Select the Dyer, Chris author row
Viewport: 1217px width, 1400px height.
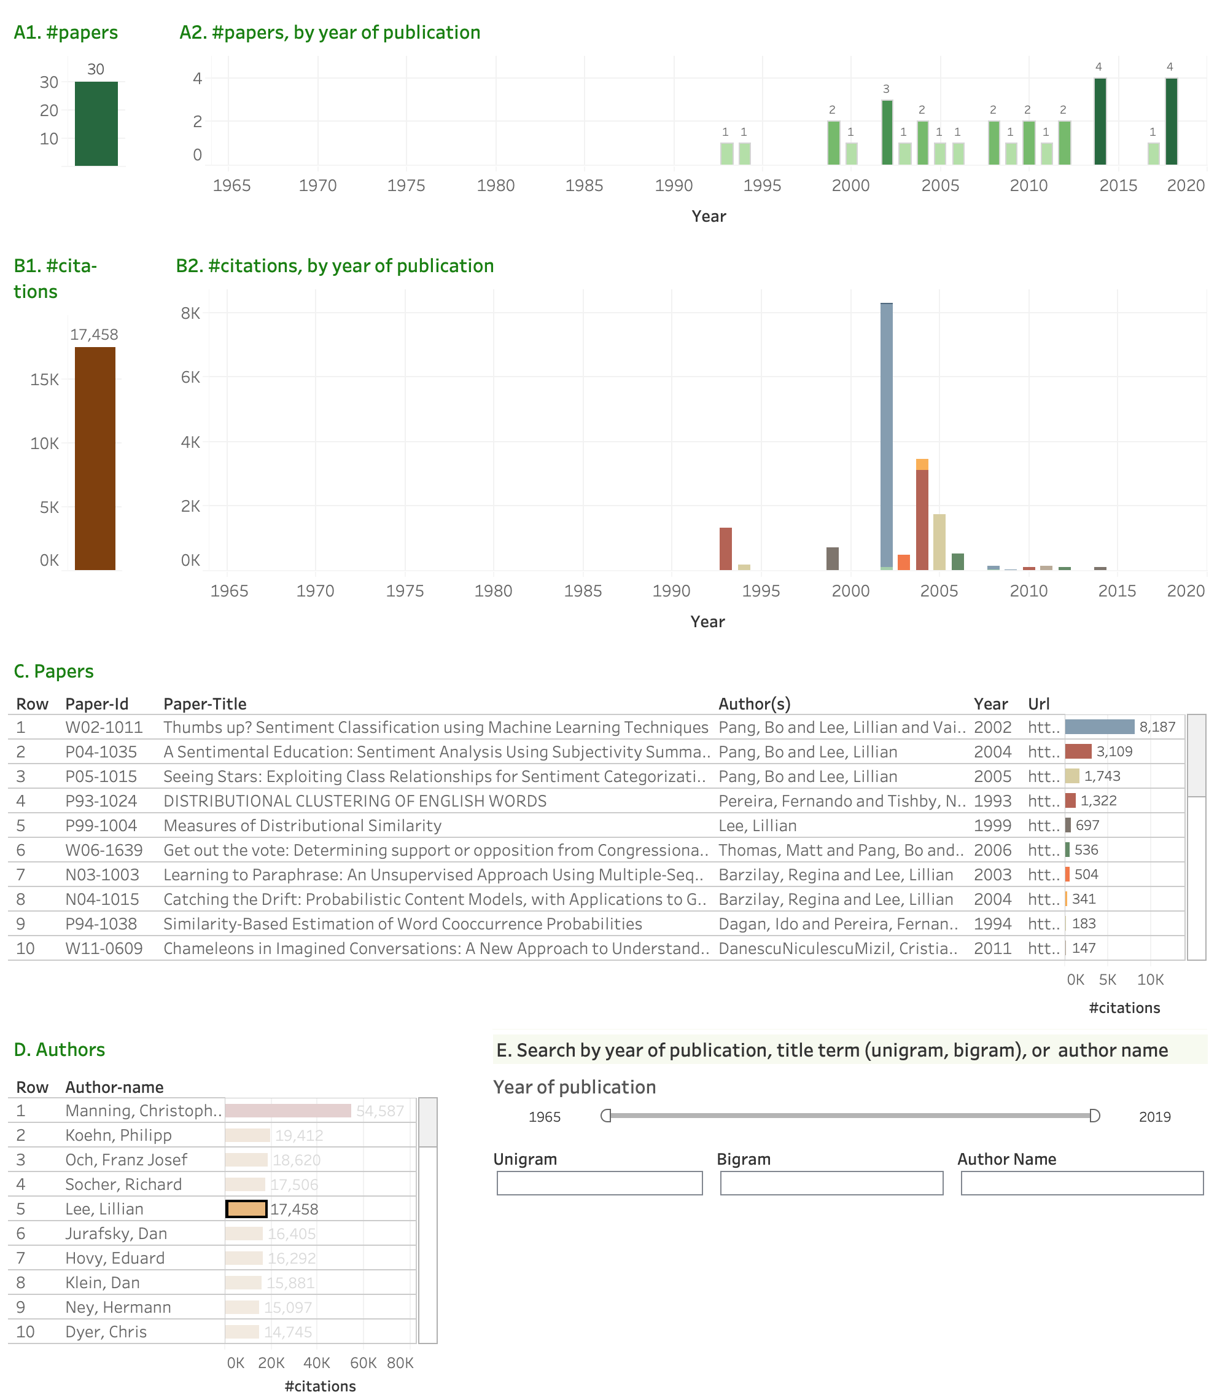pos(106,1331)
